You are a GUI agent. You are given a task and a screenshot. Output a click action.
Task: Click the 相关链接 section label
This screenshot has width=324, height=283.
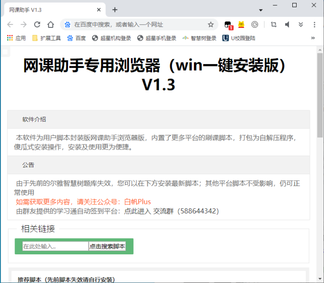pos(38,229)
